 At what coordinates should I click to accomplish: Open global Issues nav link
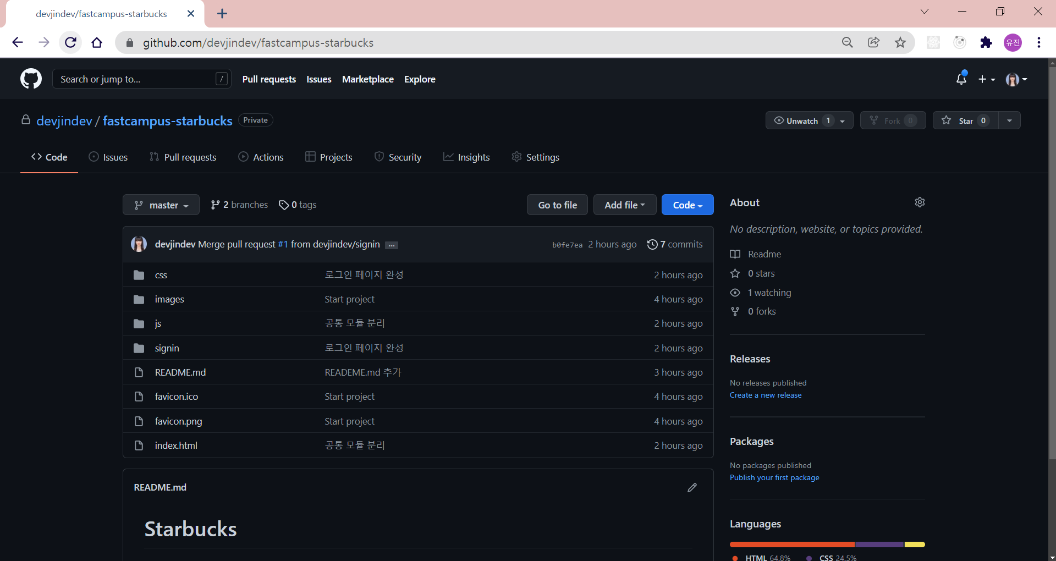[x=319, y=79]
